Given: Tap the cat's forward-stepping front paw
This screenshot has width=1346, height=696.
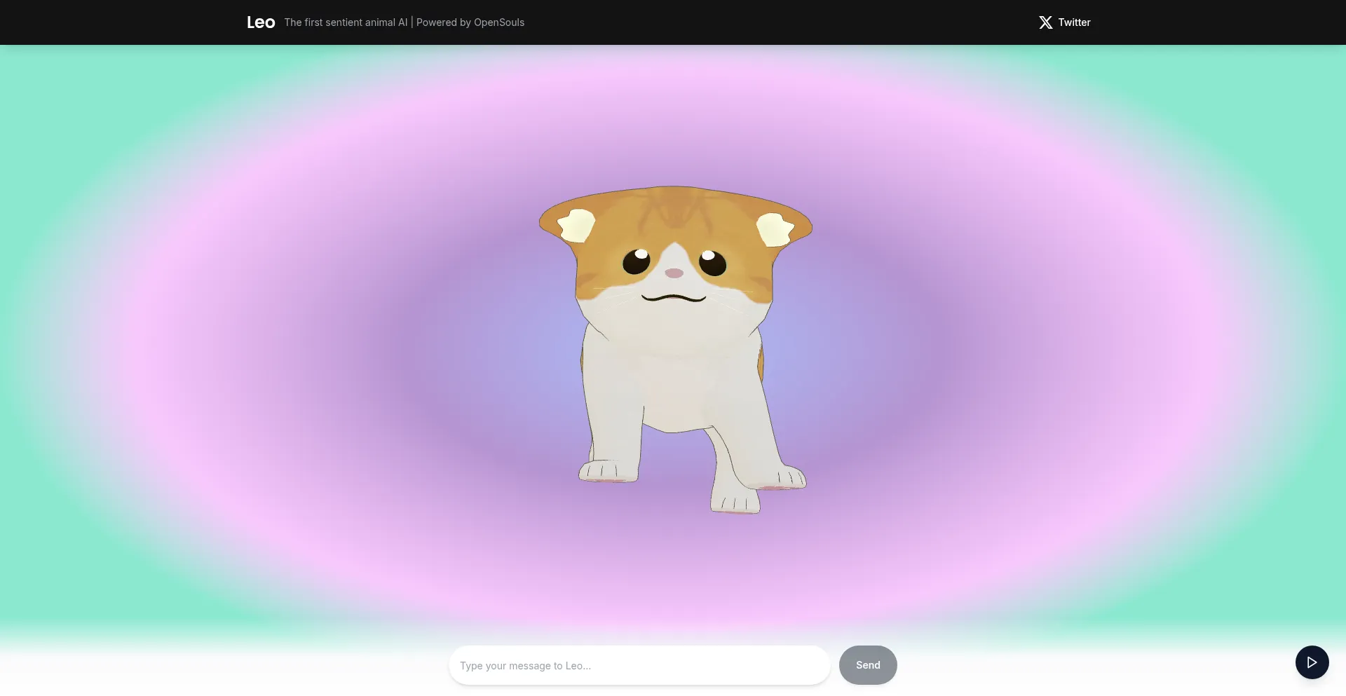Looking at the screenshot, I should 735,501.
